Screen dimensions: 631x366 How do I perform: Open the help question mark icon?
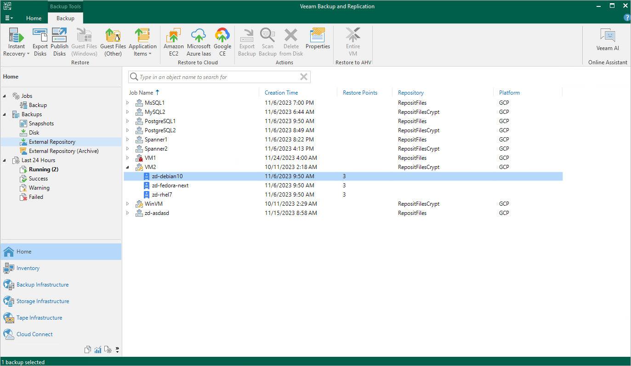(x=626, y=18)
